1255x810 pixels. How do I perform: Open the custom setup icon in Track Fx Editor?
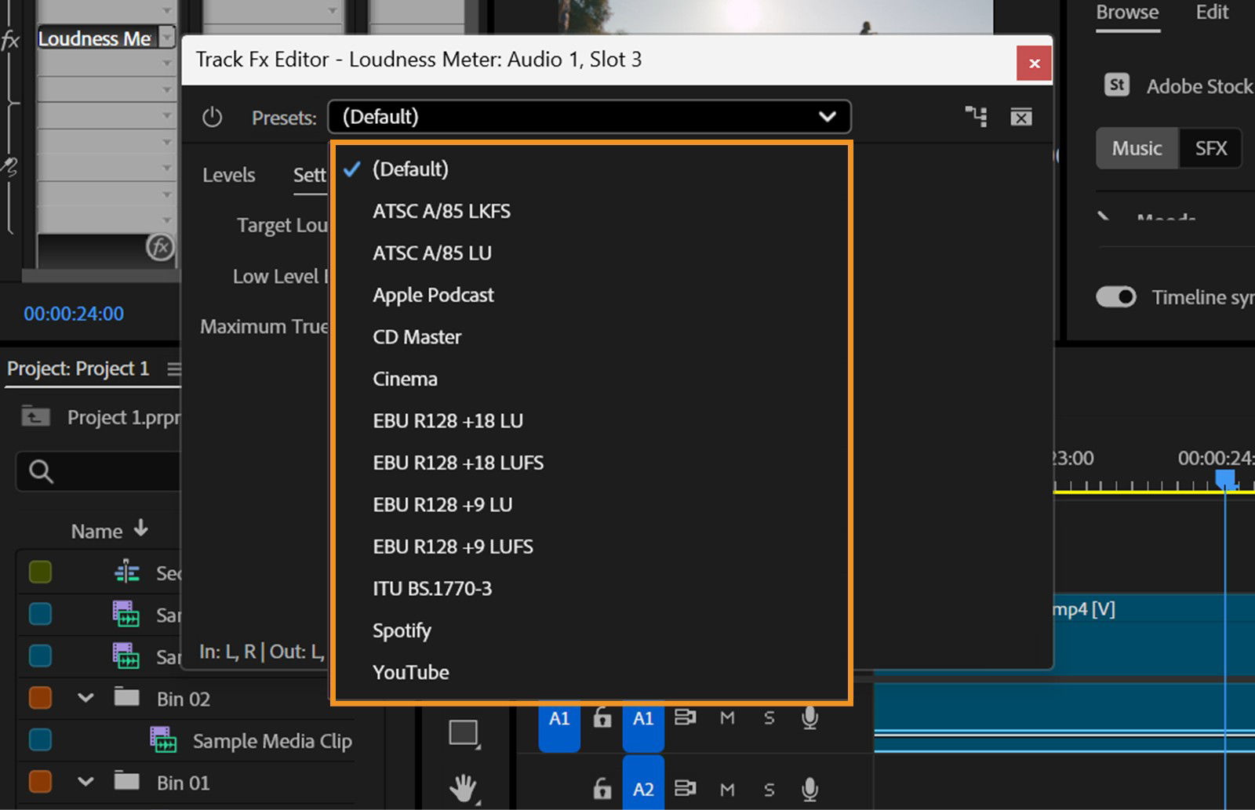pyautogui.click(x=977, y=116)
